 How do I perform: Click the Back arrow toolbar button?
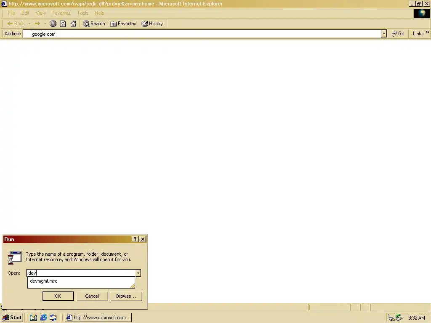[x=16, y=24]
